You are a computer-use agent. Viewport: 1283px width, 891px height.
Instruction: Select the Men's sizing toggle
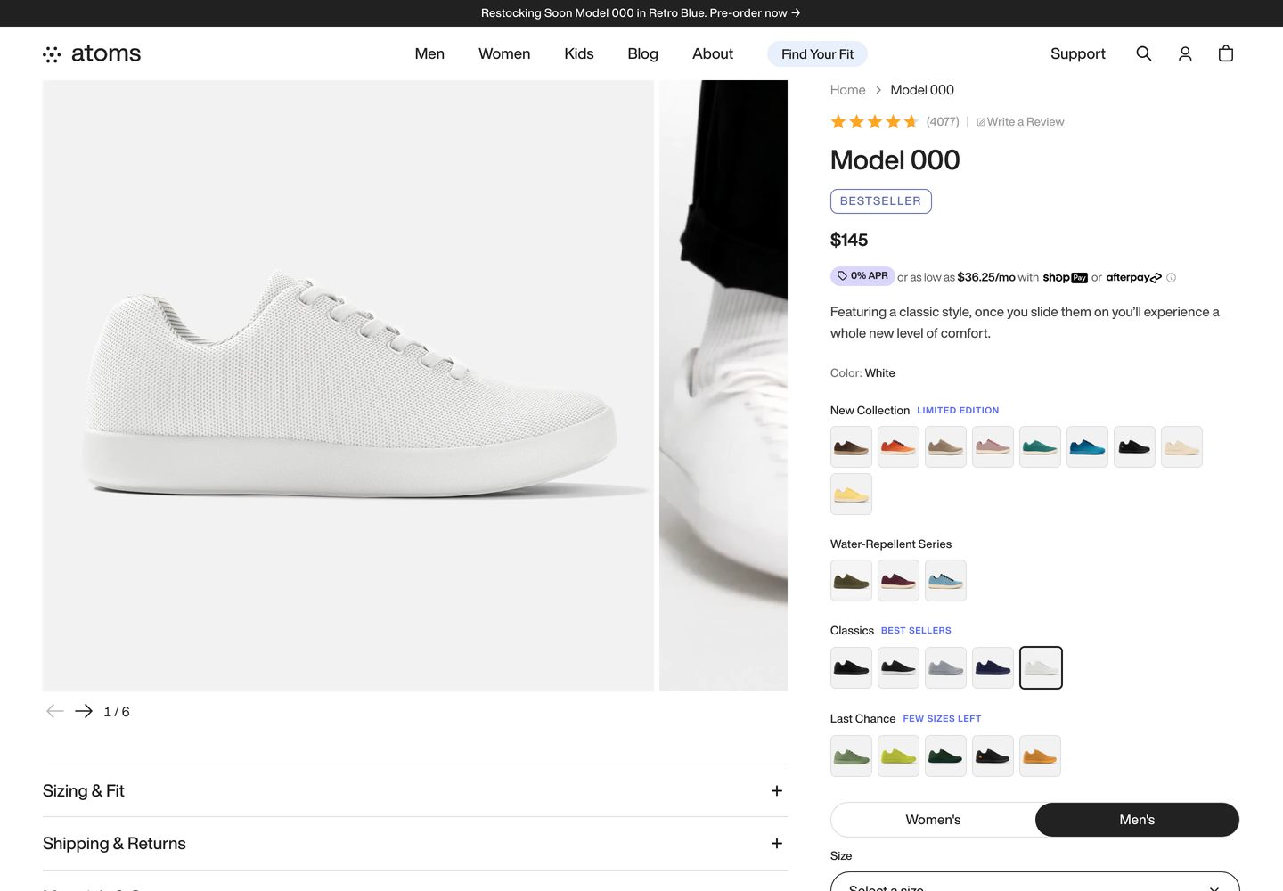point(1137,820)
